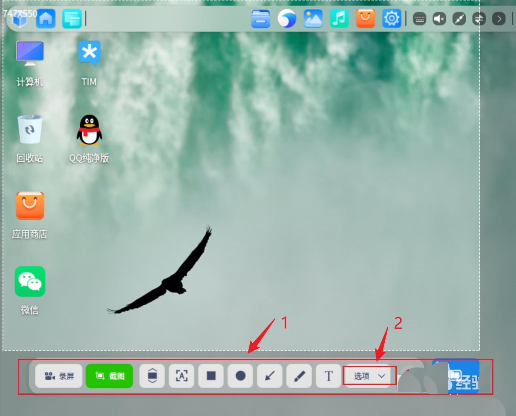Select the pencil brush tool

[299, 376]
